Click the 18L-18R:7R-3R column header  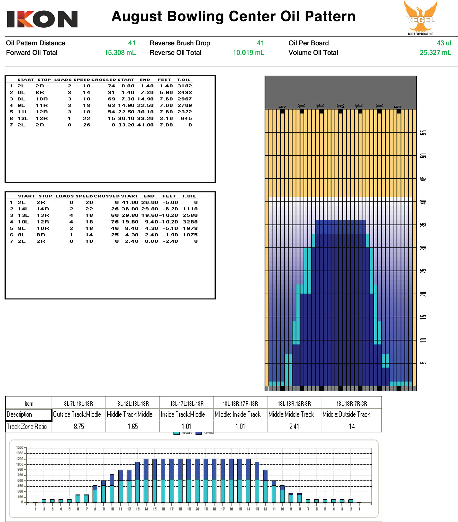(x=352, y=404)
